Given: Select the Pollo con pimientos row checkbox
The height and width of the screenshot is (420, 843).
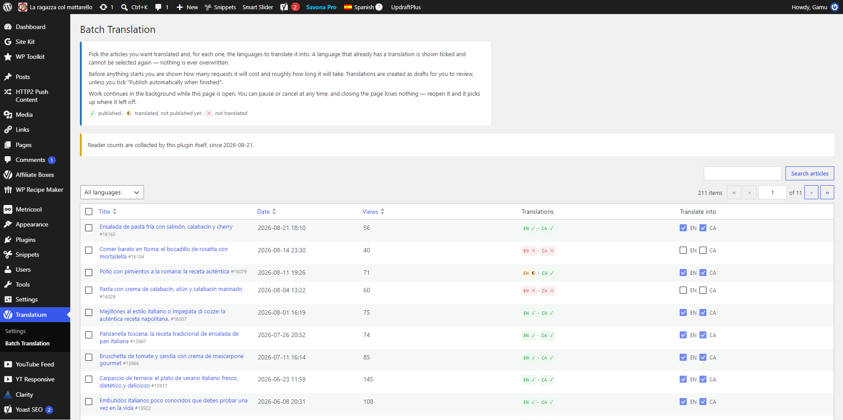Looking at the screenshot, I should (x=89, y=273).
